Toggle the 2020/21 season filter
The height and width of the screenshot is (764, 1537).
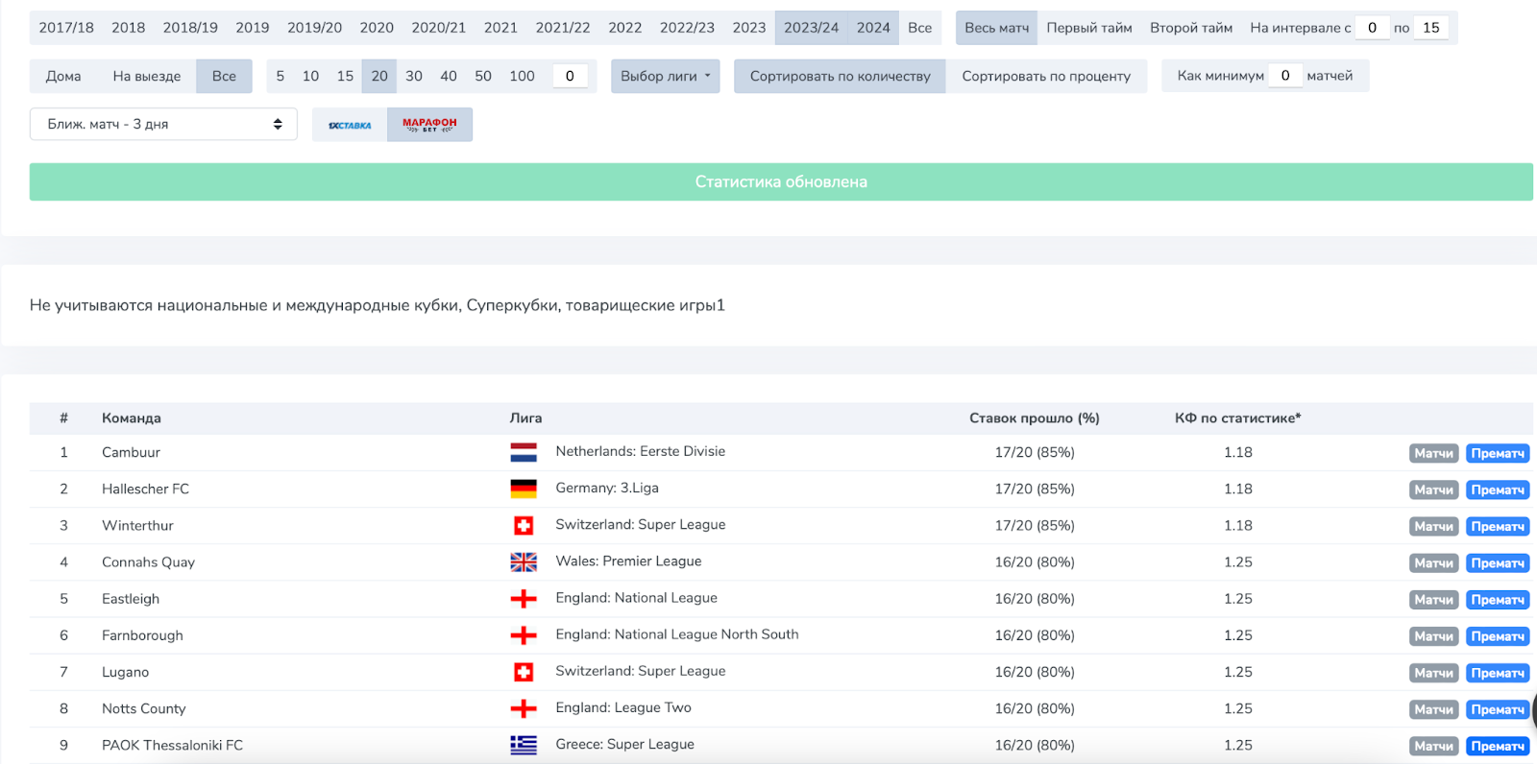tap(438, 28)
